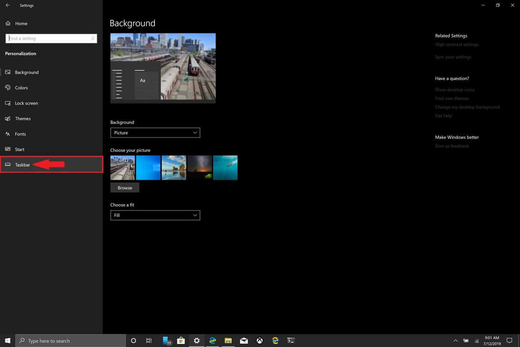Viewport: 520px width, 347px height.
Task: Choose the blue Windows logo picture thumbnail
Action: click(148, 168)
